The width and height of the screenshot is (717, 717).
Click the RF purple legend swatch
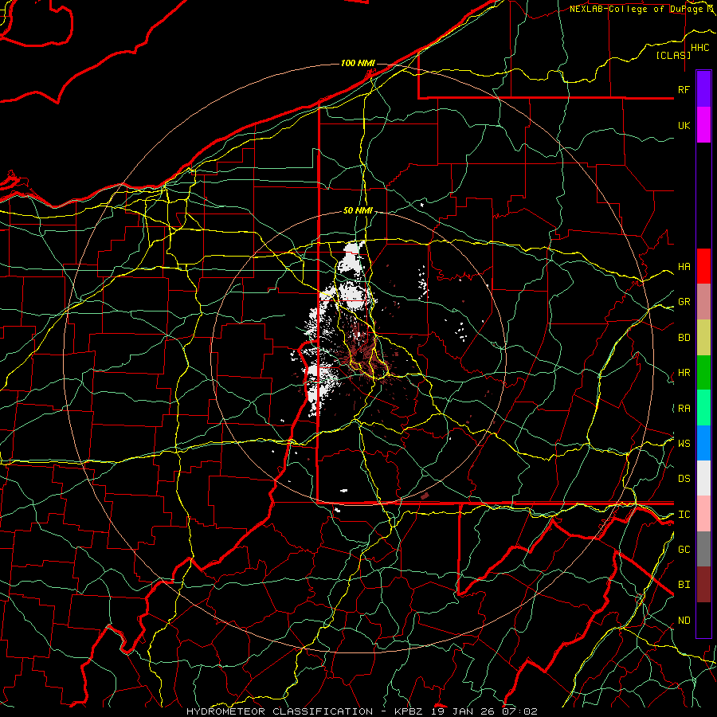click(x=703, y=89)
